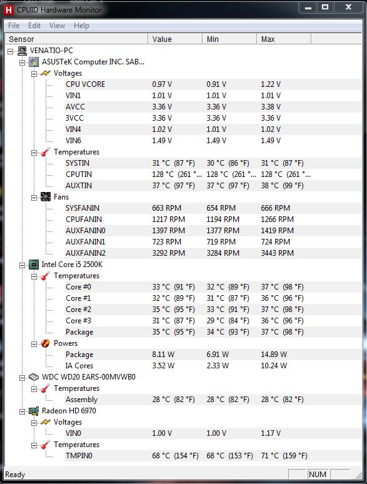
Task: Click the VENATIO-PC computer icon
Action: [22, 51]
